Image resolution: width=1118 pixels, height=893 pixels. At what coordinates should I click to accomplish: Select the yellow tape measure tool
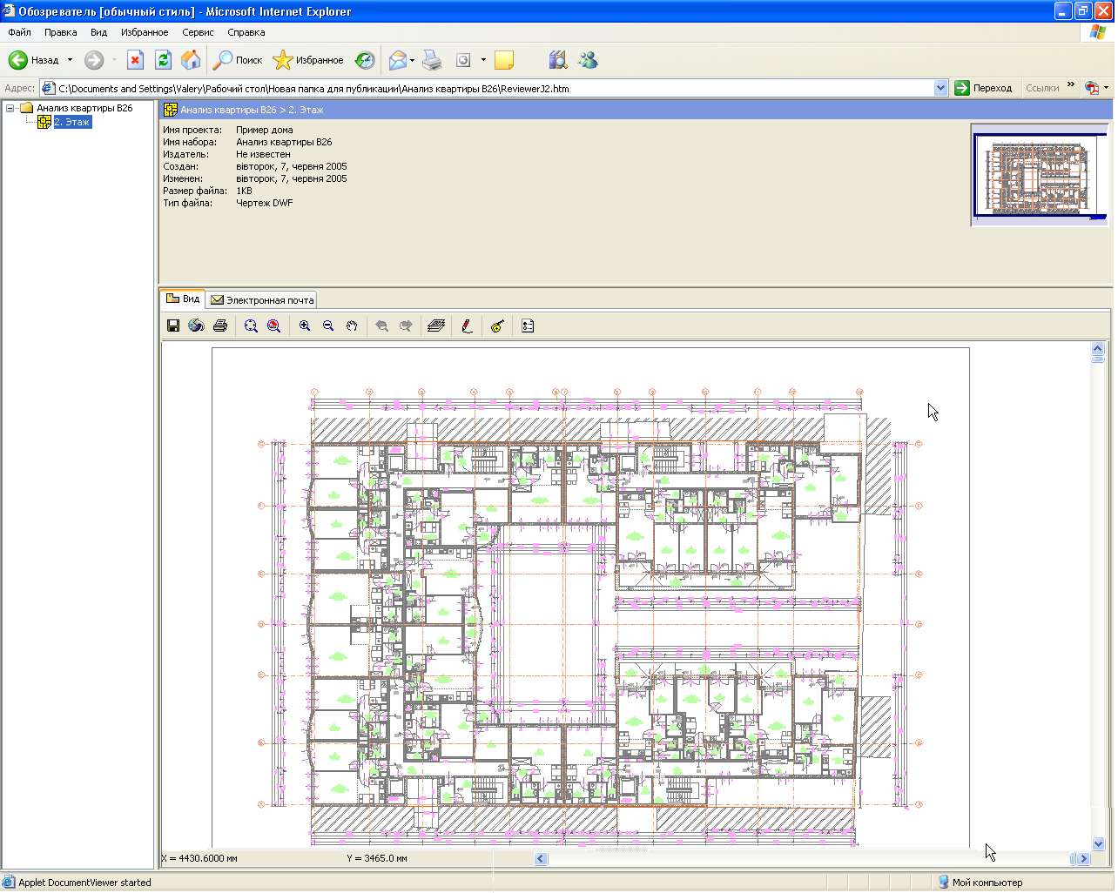point(497,326)
